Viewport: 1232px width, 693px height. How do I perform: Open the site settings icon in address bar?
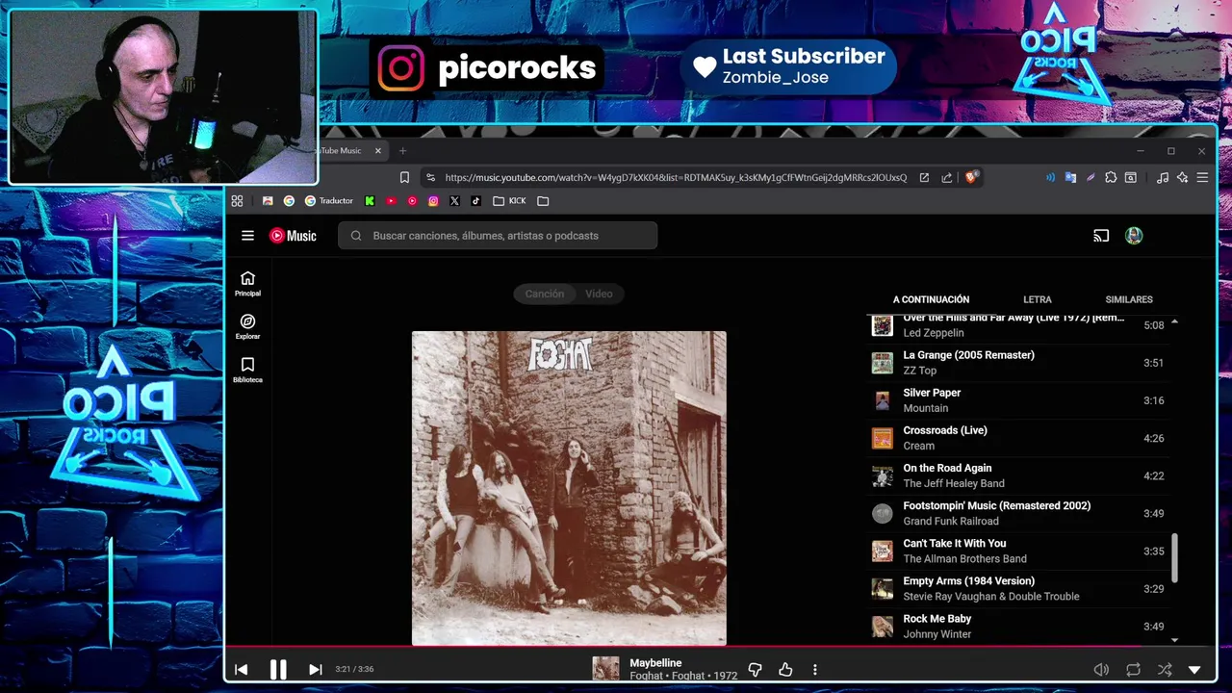430,177
